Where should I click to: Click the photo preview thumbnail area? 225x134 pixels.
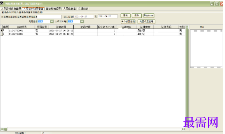point(206,49)
